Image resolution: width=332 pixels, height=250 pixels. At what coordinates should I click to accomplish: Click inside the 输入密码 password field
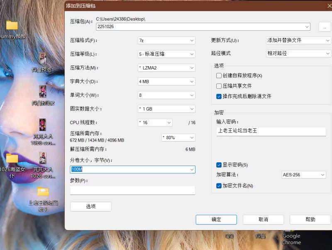point(270,132)
